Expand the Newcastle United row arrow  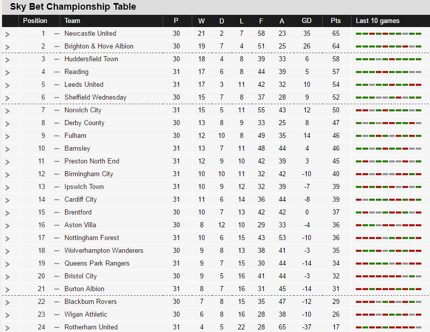pos(8,34)
